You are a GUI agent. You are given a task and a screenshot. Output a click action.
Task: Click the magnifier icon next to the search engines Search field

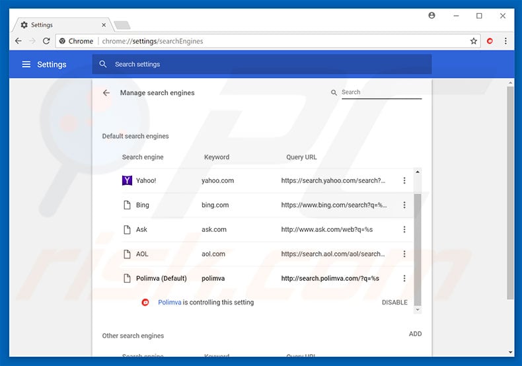coord(334,92)
